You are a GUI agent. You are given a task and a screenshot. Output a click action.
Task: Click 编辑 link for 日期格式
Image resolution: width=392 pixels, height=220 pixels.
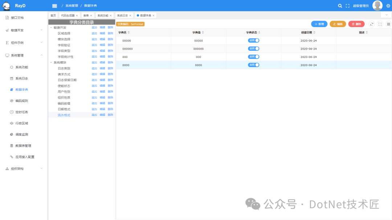pyautogui.click(x=102, y=109)
